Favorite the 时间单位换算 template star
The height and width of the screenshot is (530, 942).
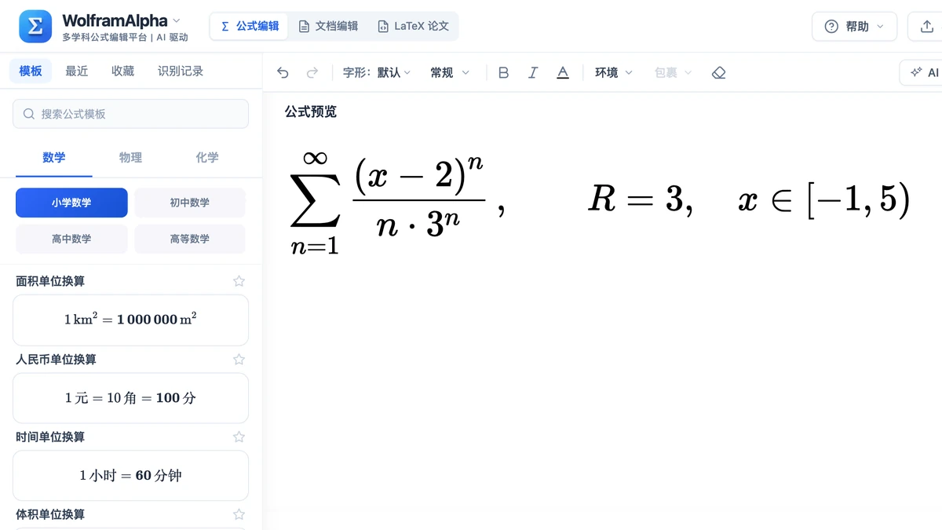click(x=239, y=437)
